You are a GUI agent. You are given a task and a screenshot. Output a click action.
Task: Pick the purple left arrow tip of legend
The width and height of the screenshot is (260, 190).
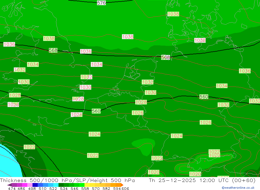[9, 185]
